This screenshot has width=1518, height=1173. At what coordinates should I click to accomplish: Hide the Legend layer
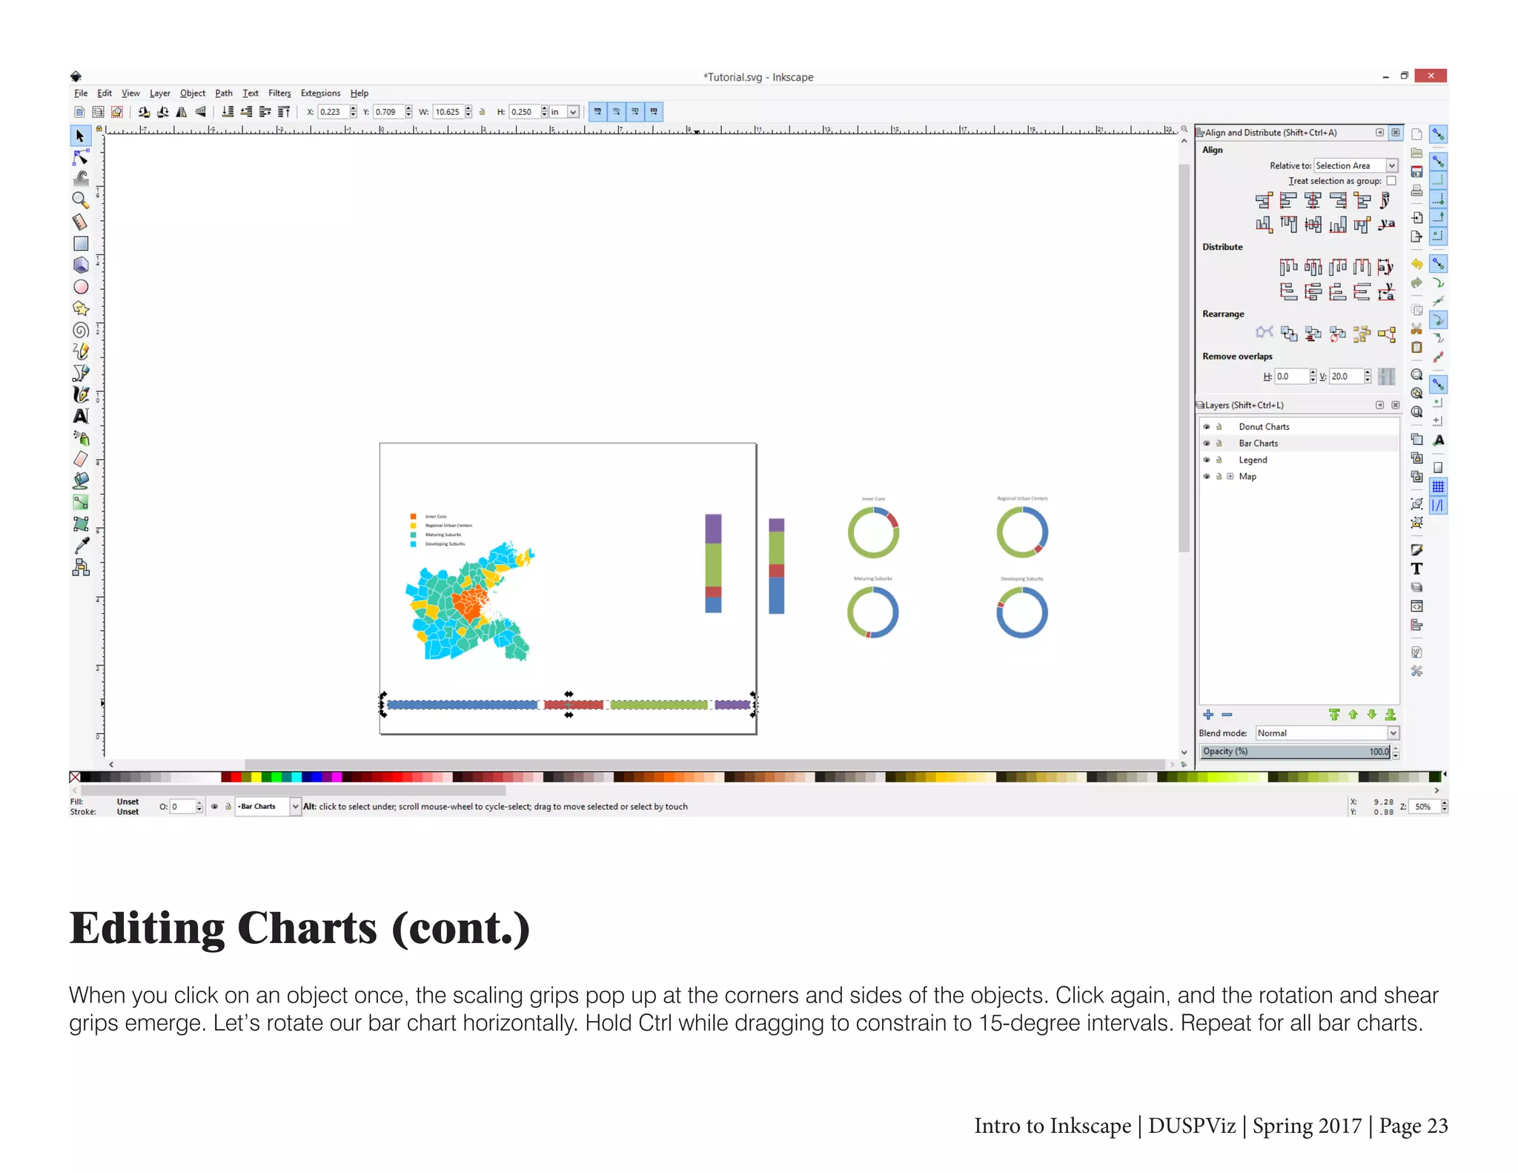1206,460
